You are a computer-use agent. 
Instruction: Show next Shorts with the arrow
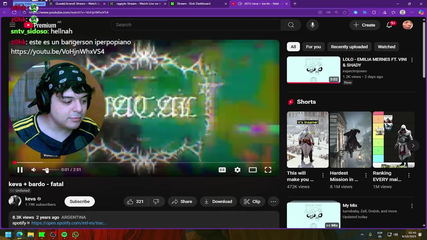pyautogui.click(x=413, y=146)
